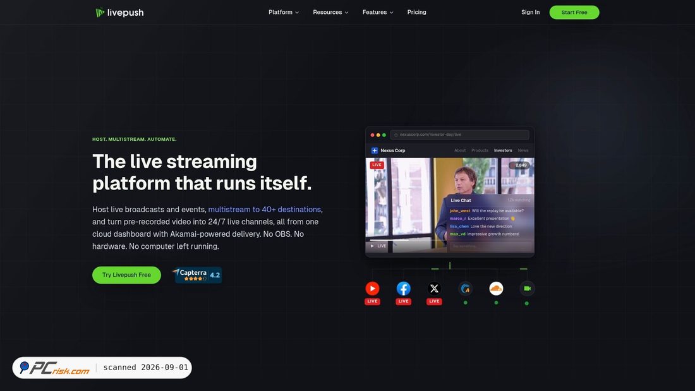Screen dimensions: 695x391
Task: Click the HOST. MULTISTREAM. AUTOMATE. tagline
Action: click(x=135, y=139)
